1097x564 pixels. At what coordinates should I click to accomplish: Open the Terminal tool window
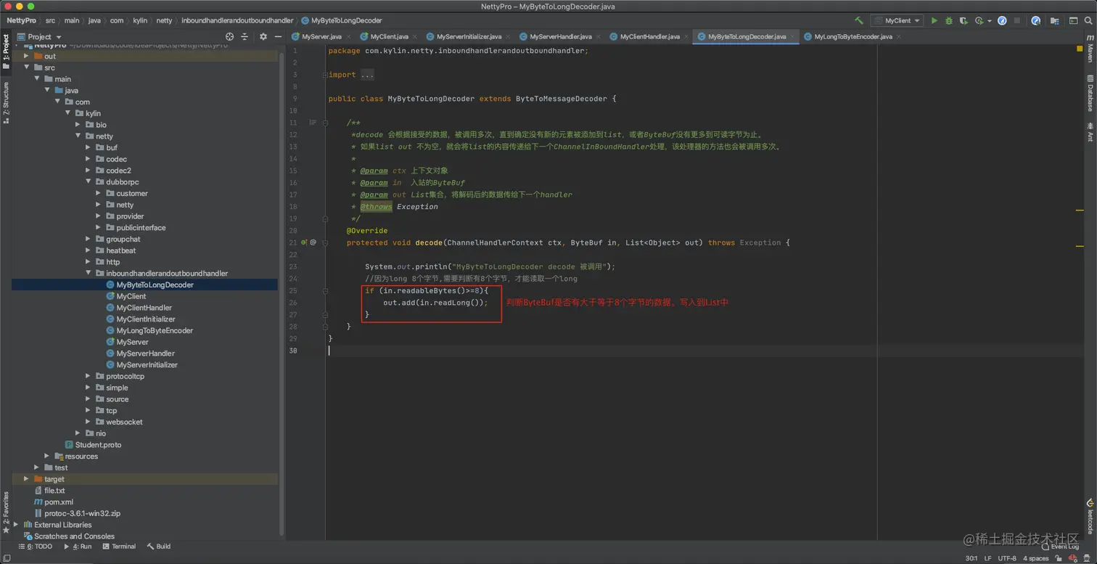(119, 547)
